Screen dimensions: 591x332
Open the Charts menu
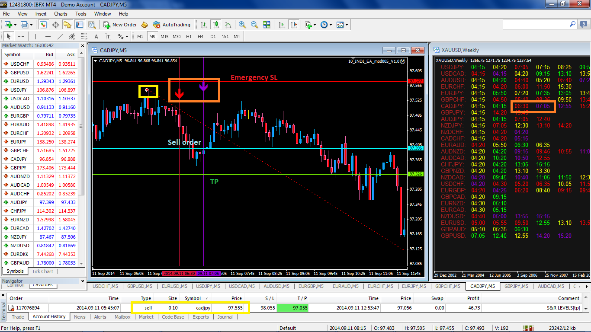pyautogui.click(x=61, y=14)
